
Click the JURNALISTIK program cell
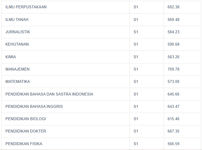[18, 32]
